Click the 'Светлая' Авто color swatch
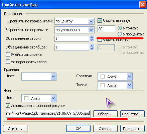The width and height of the screenshot is (147, 134). pyautogui.click(x=103, y=77)
